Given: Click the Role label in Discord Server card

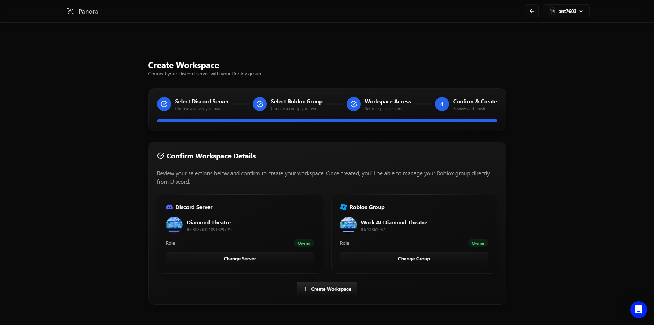Looking at the screenshot, I should point(170,243).
